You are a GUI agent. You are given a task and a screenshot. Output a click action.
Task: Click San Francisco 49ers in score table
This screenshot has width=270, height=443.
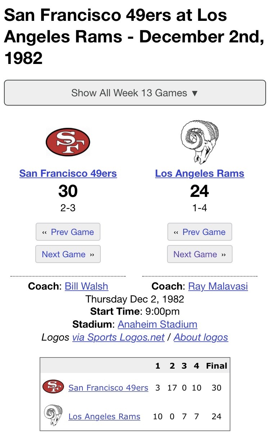pyautogui.click(x=108, y=388)
